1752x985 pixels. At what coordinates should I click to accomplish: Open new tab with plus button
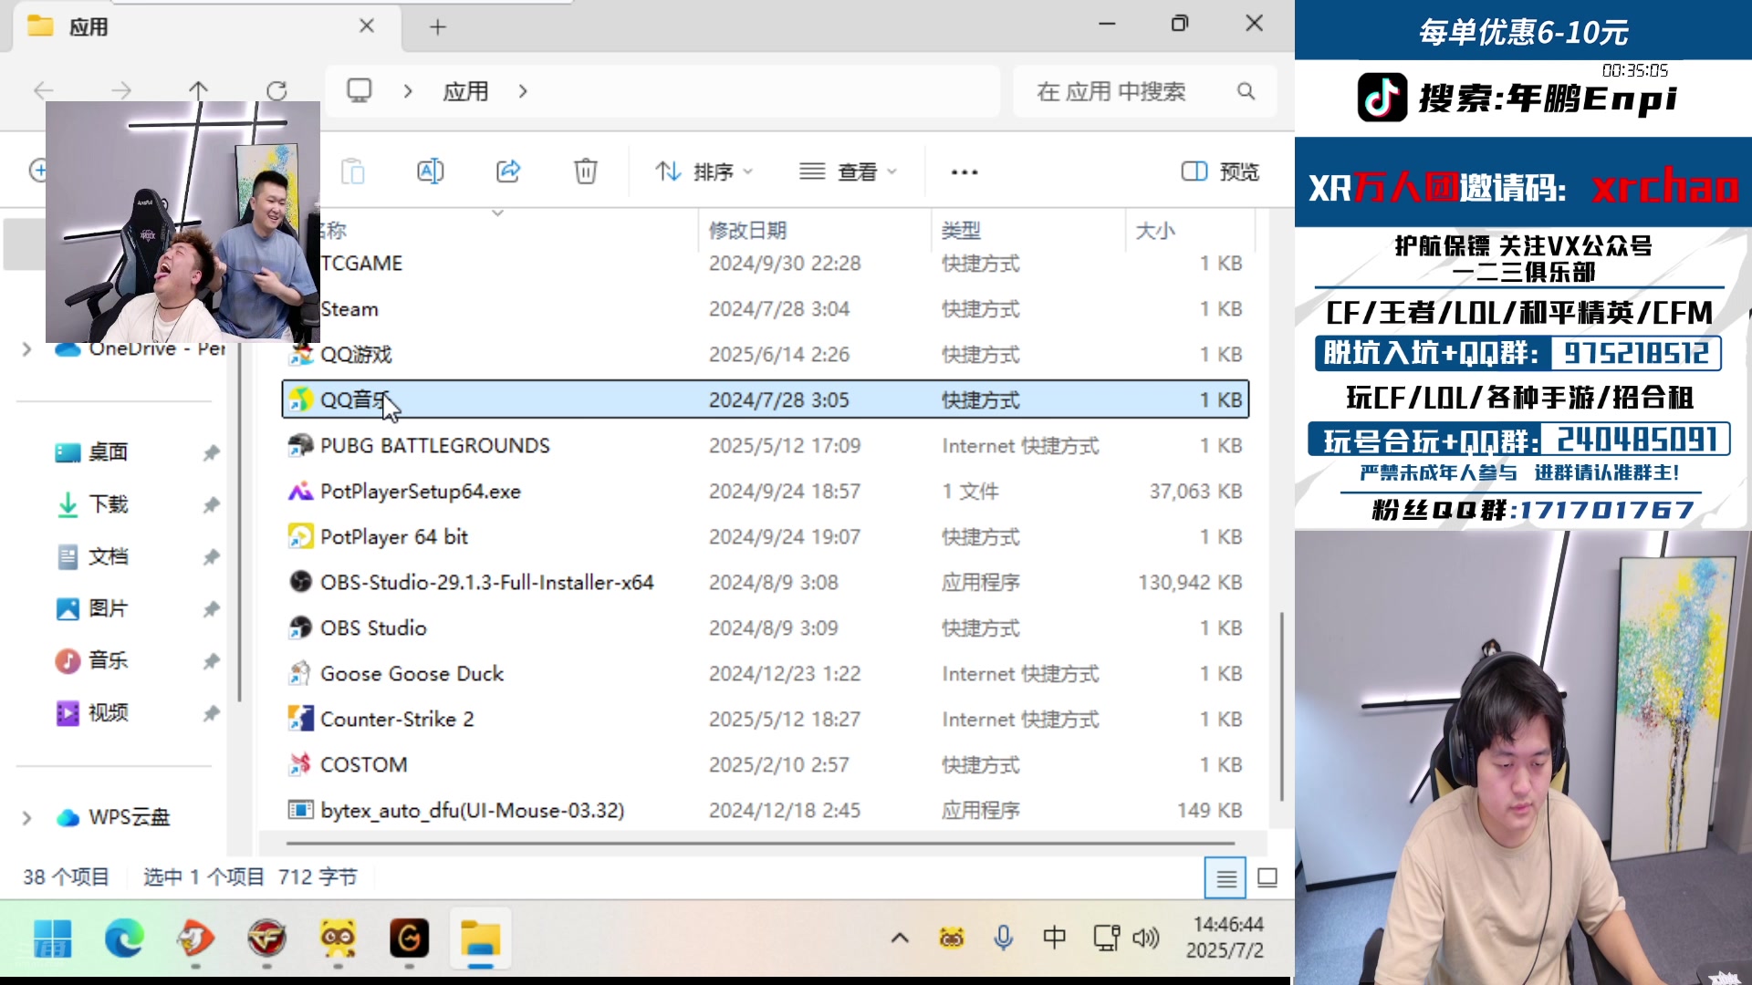pyautogui.click(x=438, y=26)
